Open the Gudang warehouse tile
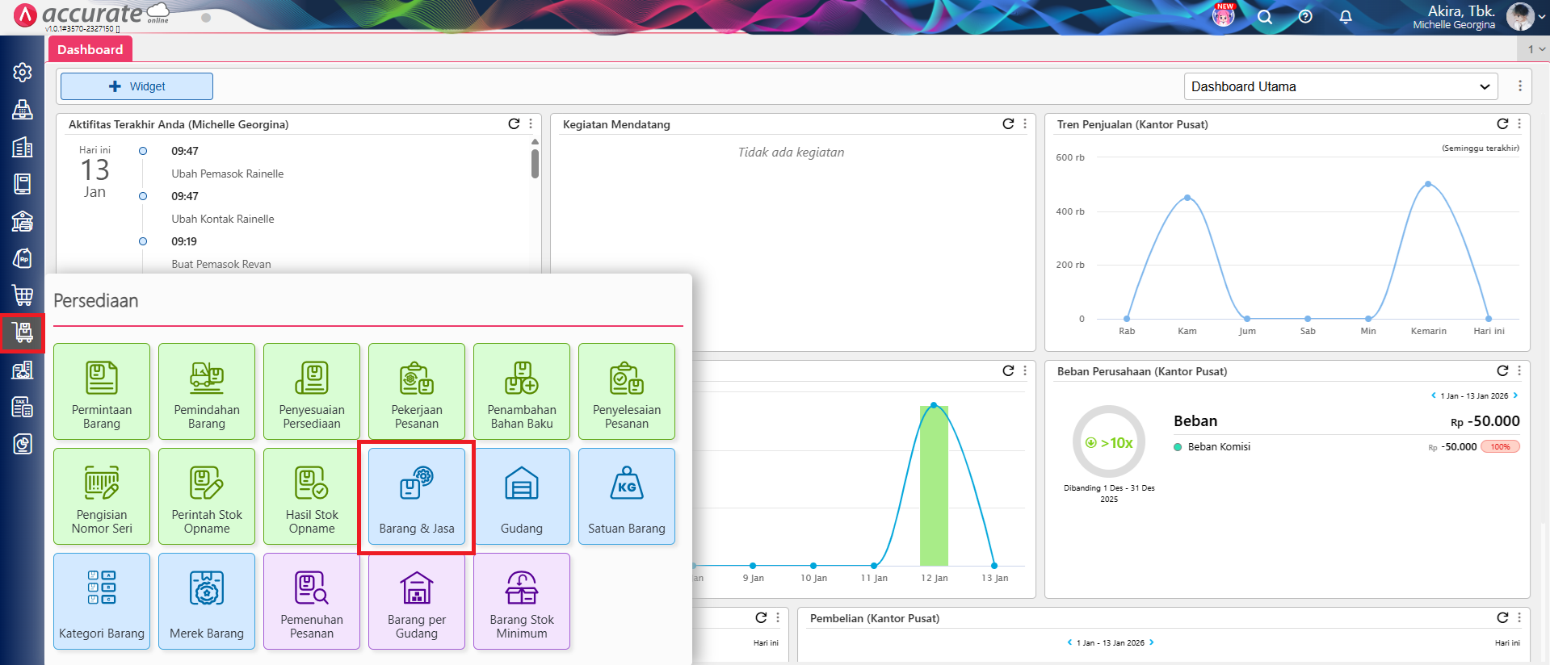The height and width of the screenshot is (665, 1550). pyautogui.click(x=522, y=496)
